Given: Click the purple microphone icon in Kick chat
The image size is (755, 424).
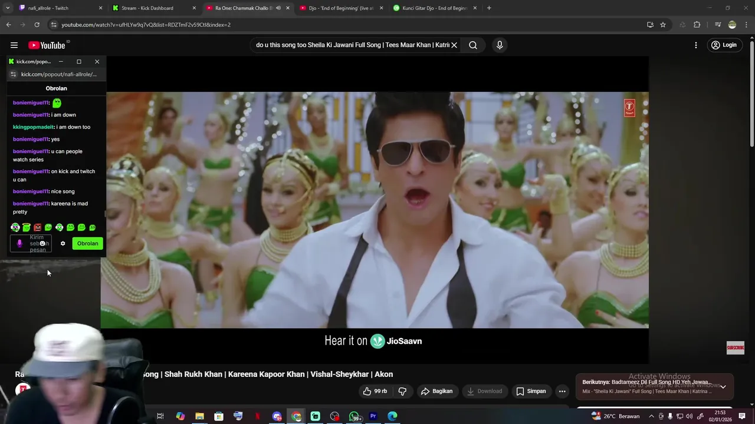Looking at the screenshot, I should tap(19, 243).
